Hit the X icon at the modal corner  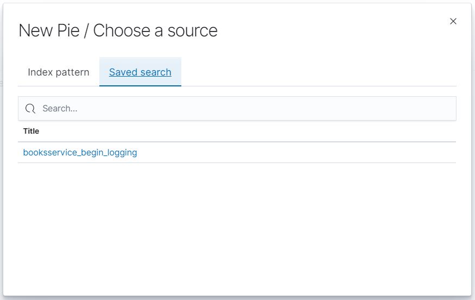tap(453, 21)
